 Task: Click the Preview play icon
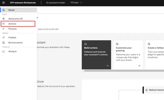(x=4, y=29)
